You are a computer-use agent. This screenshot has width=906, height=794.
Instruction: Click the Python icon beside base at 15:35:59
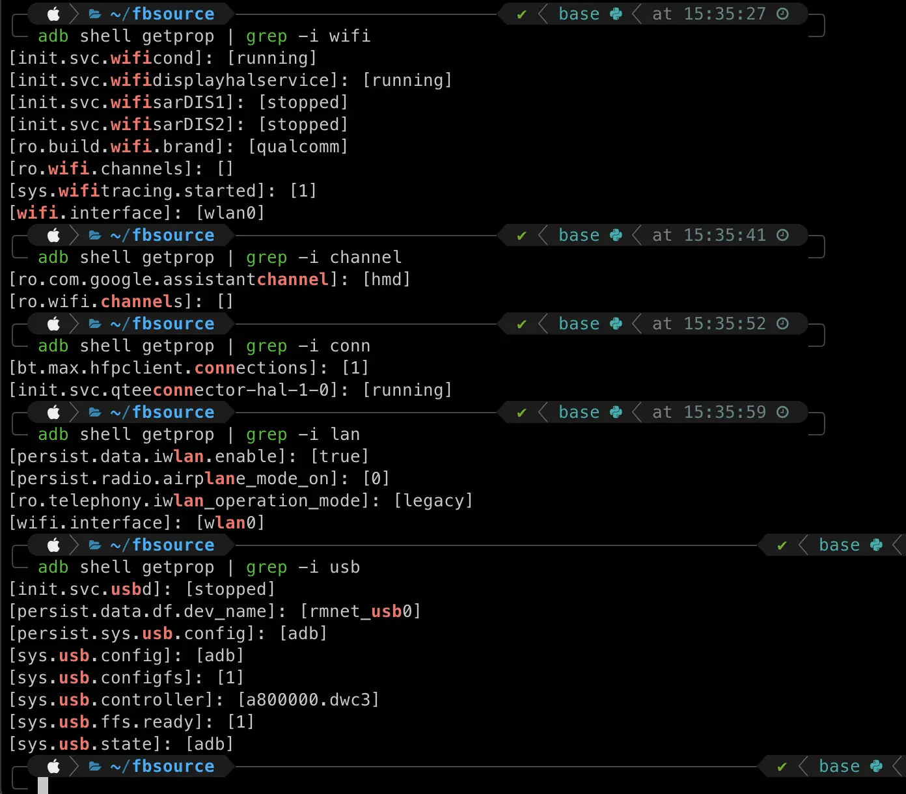pos(616,412)
